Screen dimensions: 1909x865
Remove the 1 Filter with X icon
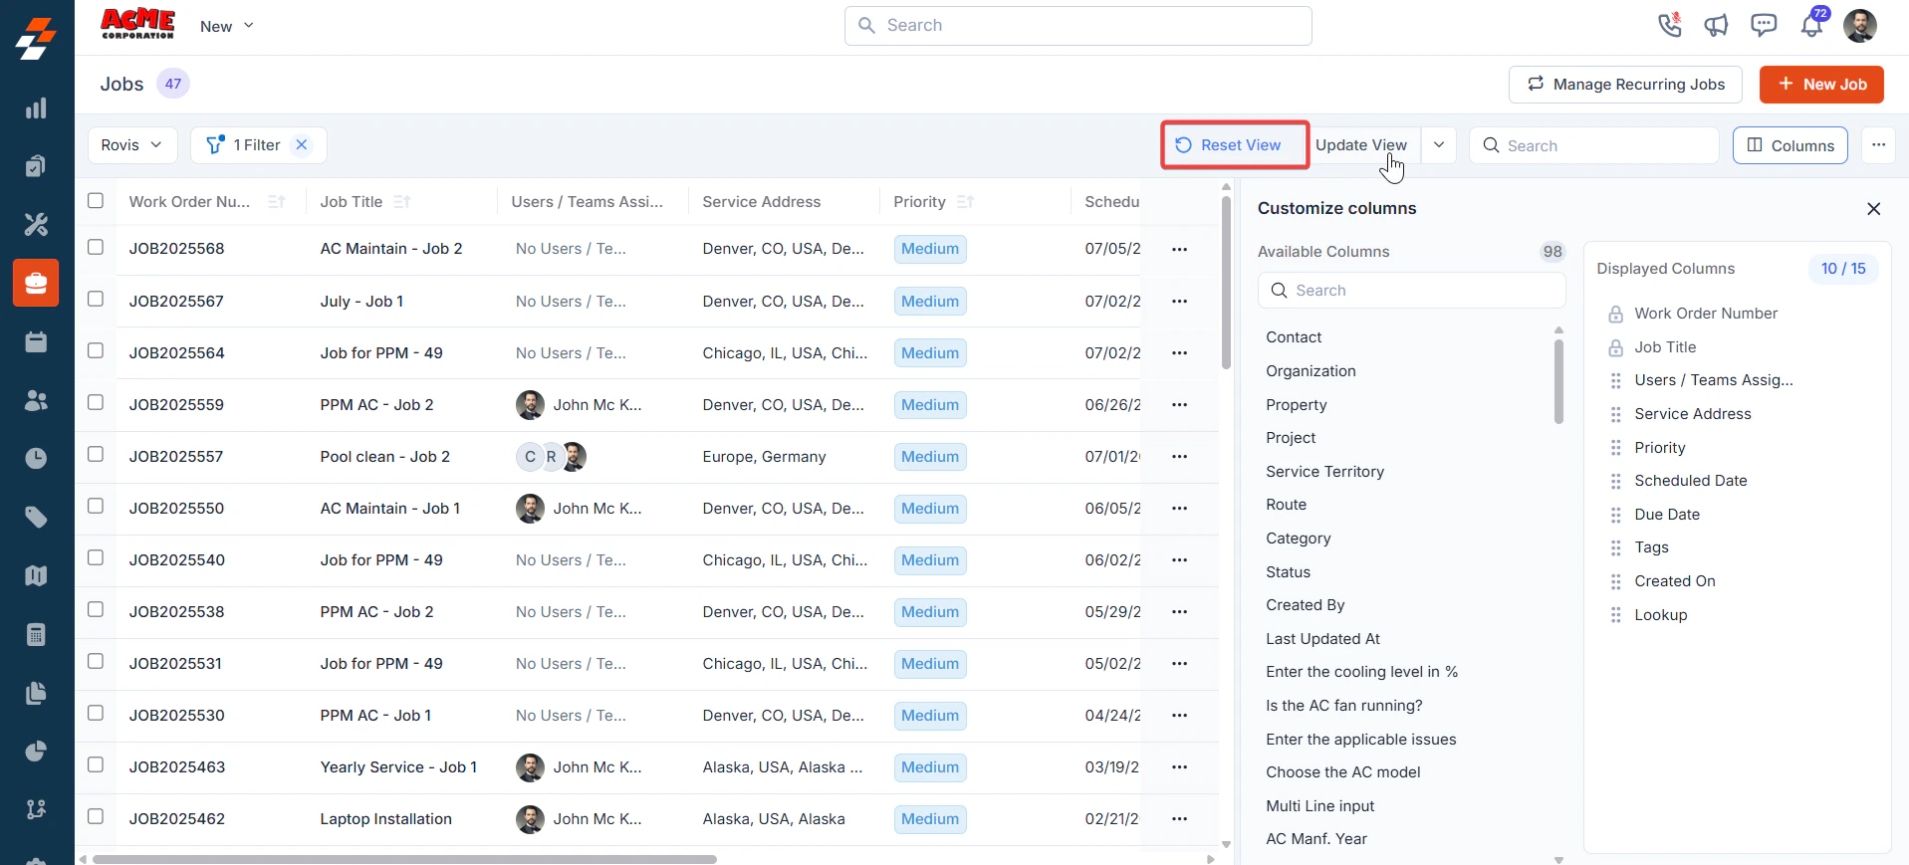point(302,145)
